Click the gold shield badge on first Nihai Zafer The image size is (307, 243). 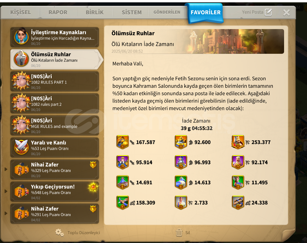[93, 165]
